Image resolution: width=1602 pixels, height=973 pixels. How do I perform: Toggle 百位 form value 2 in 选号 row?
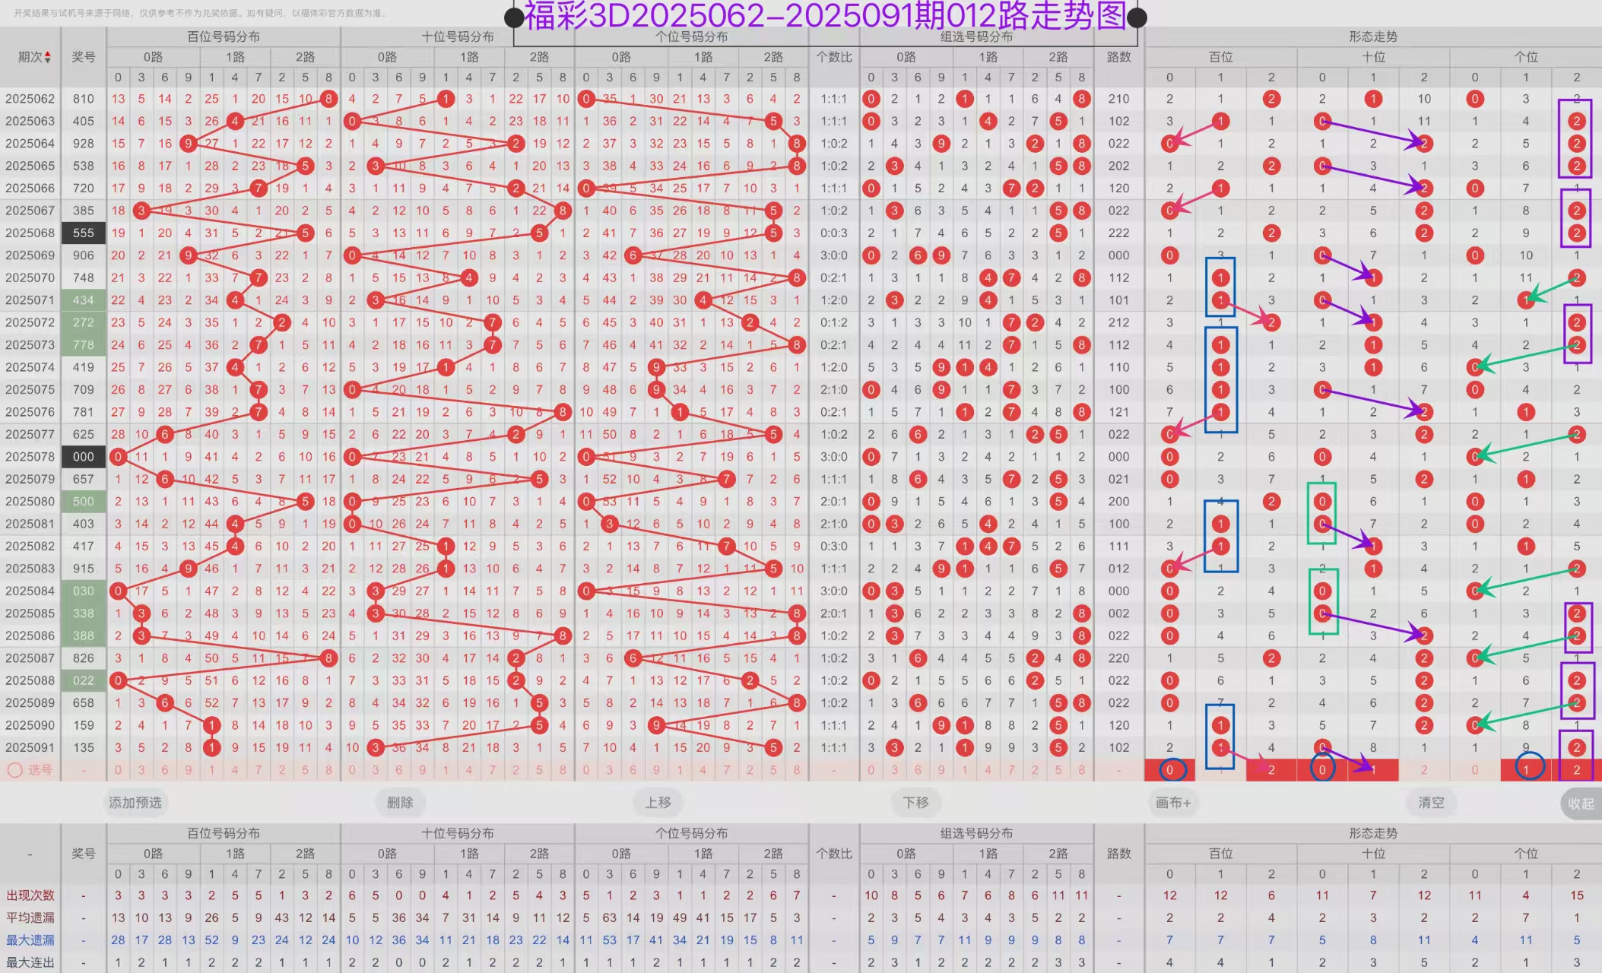[x=1271, y=770]
